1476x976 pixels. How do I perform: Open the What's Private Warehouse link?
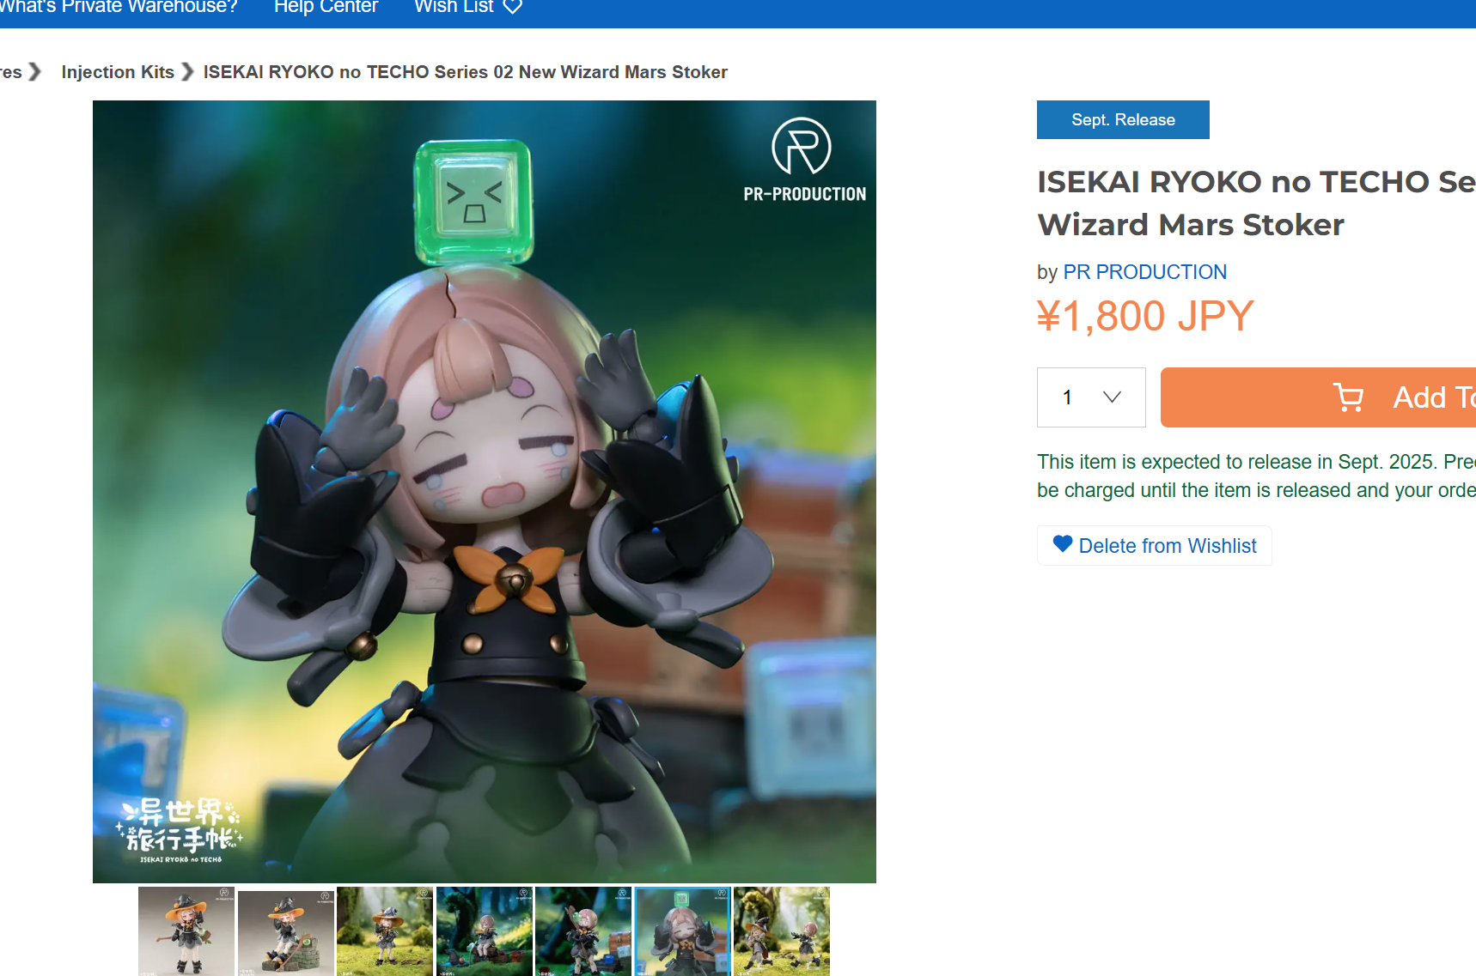[x=118, y=7]
